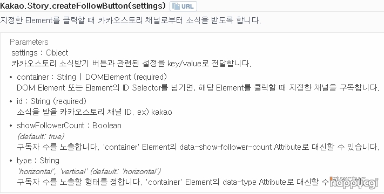384x194 pixels.
Task: Click the 'id : String (required)' entry
Action: [51, 101]
